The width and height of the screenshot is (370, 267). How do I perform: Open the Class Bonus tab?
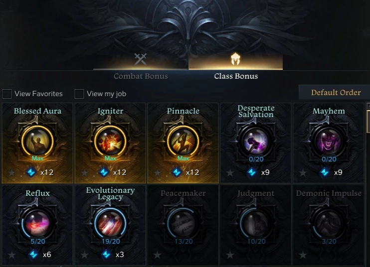pos(236,76)
